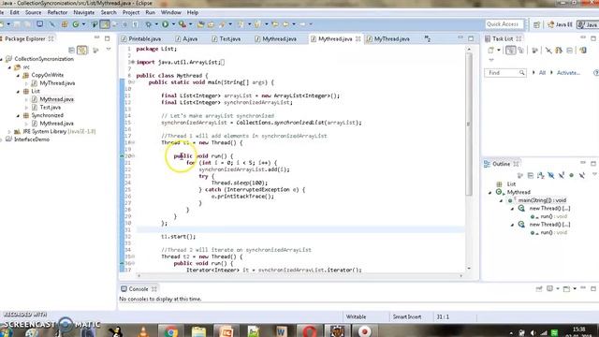
Task: Toggle Hide Static Members in the Outline toolbar
Action: pyautogui.click(x=562, y=175)
